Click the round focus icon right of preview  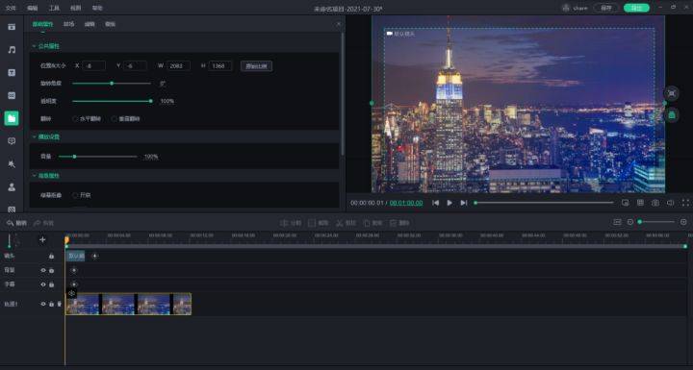coord(672,93)
